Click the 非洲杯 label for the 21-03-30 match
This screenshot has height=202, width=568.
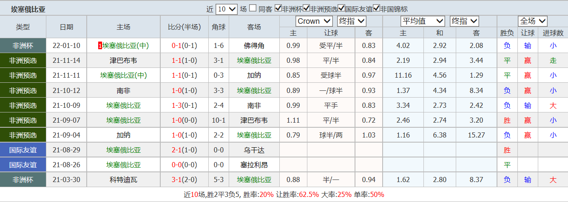23,180
